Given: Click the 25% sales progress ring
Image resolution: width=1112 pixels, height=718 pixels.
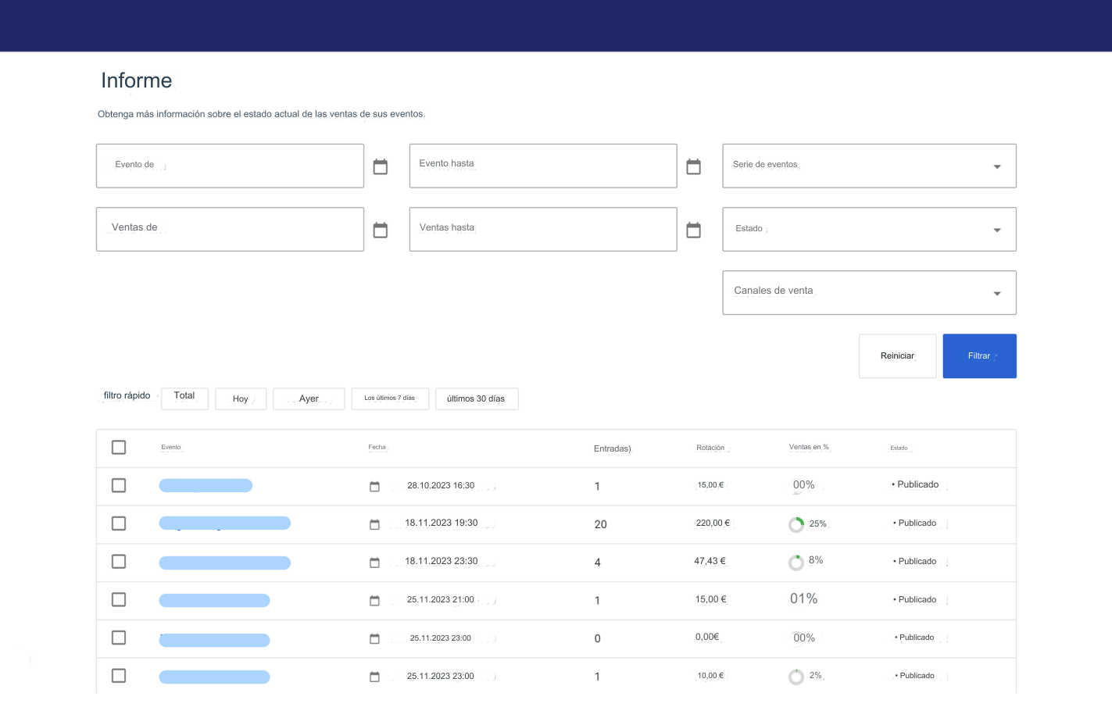Looking at the screenshot, I should pos(796,525).
